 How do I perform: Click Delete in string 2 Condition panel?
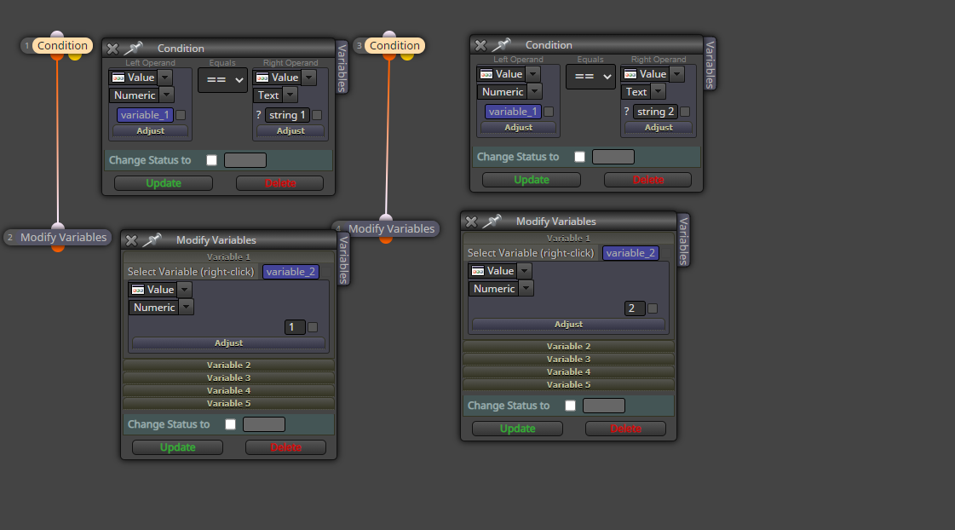[648, 180]
